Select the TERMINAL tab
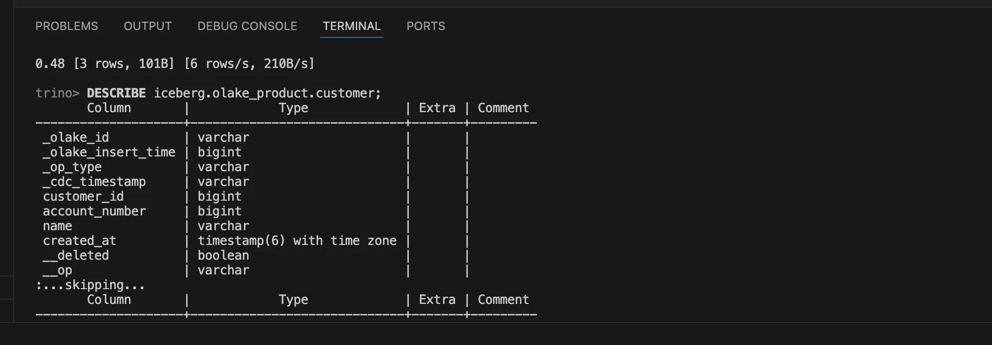This screenshot has height=345, width=992. point(351,26)
